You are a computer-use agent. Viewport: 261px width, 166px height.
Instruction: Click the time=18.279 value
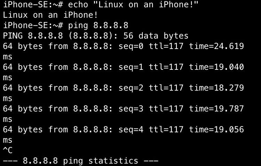[x=216, y=88]
